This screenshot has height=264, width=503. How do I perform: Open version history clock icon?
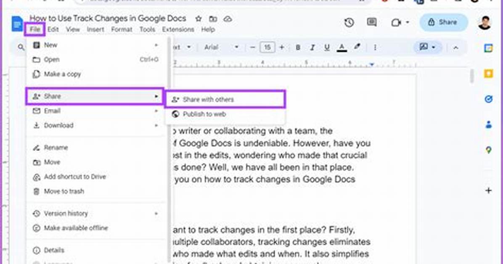coord(349,22)
